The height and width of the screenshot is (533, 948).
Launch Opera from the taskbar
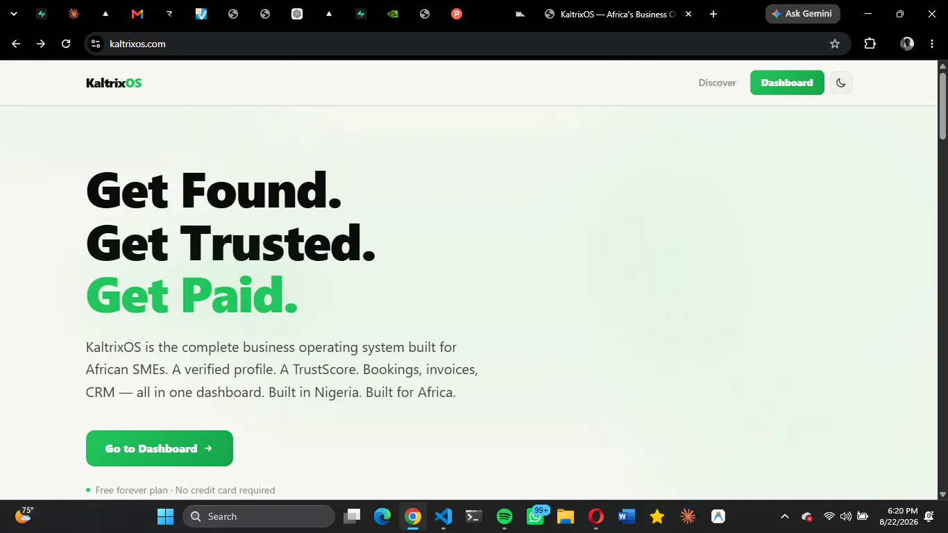click(596, 516)
